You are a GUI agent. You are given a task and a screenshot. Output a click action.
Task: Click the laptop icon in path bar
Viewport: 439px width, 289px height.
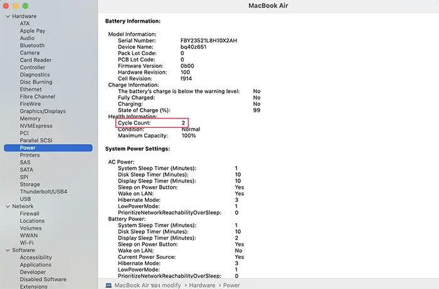108,285
